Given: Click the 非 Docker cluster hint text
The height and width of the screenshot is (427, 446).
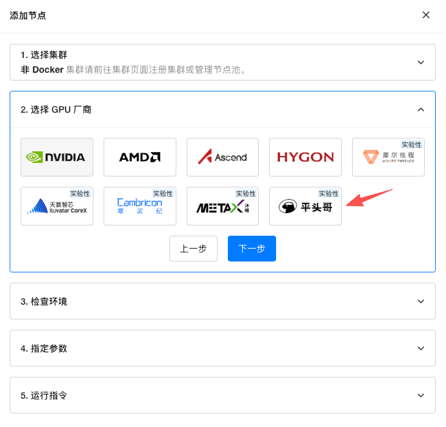Looking at the screenshot, I should tap(134, 70).
